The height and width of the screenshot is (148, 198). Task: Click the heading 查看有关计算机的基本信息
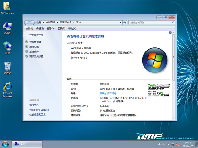tap(85, 37)
